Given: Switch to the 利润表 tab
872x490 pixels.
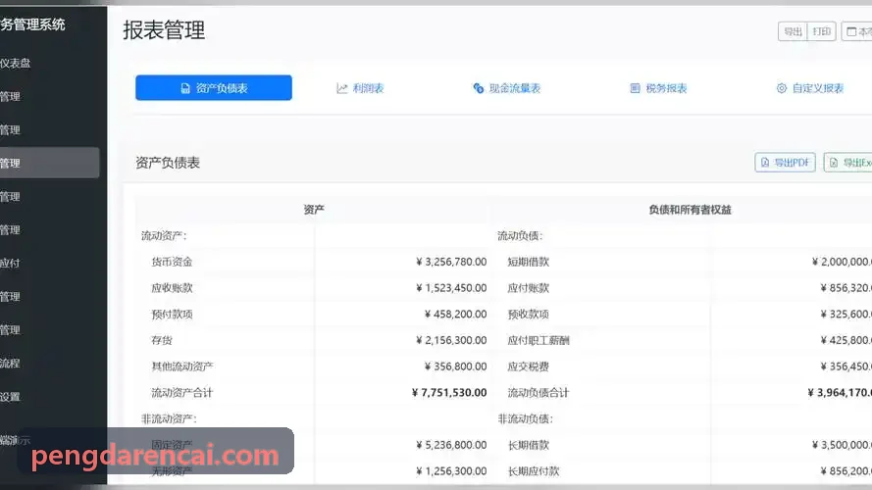Looking at the screenshot, I should 360,88.
